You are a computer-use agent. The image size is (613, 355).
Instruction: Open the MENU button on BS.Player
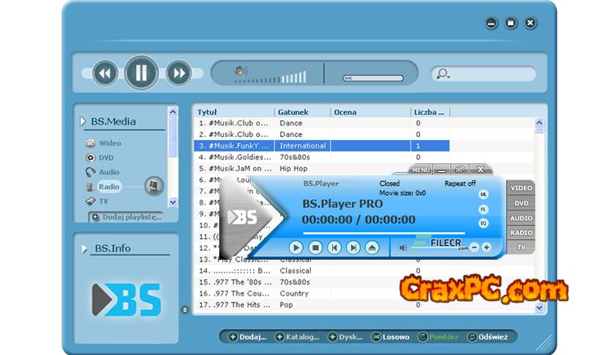tap(421, 170)
